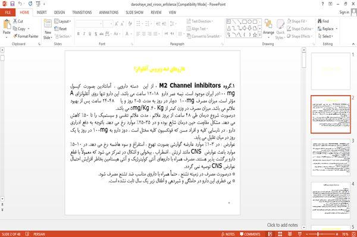Open the Layout dropdown
This screenshot has width=357, height=237.
62,21
